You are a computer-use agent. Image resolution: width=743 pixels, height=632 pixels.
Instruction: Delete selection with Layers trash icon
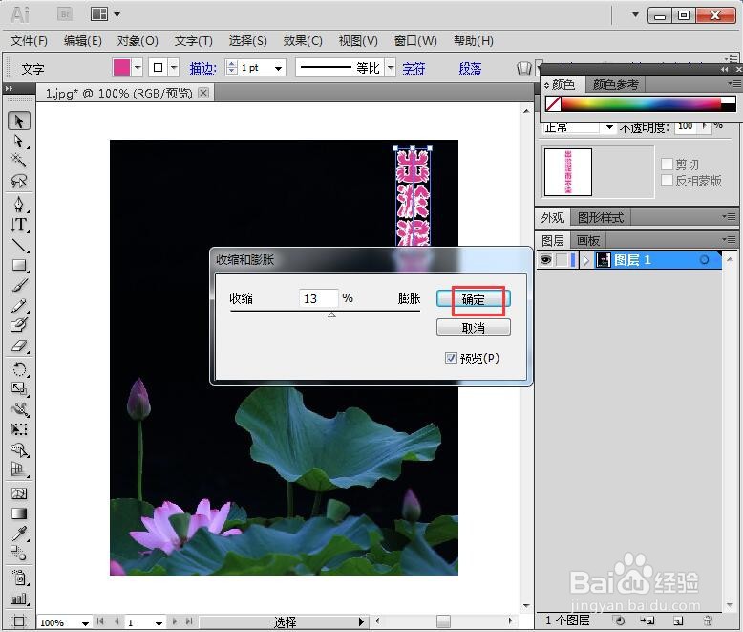pos(708,621)
